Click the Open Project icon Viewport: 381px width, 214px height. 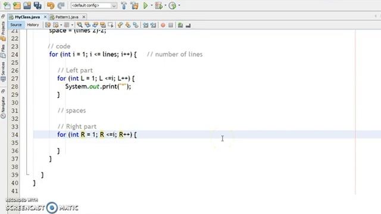click(x=27, y=5)
